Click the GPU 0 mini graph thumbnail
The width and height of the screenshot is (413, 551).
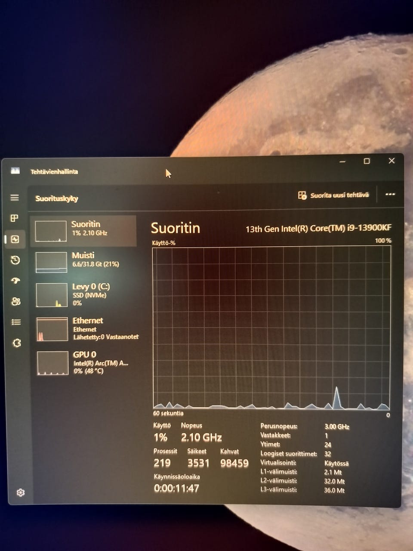tap(52, 363)
